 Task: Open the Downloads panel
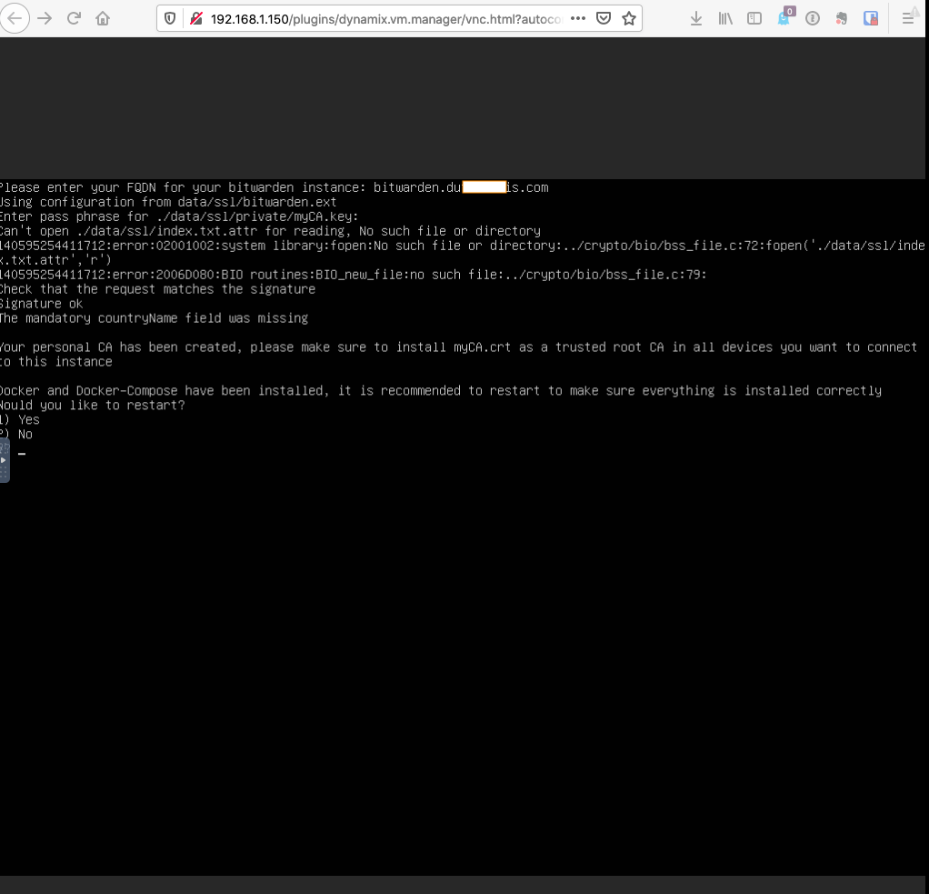[x=696, y=17]
